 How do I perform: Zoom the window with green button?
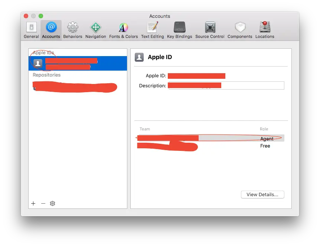(x=41, y=16)
